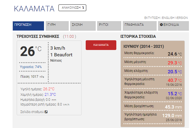This screenshot has width=192, height=128.
Task: Open the ΣΚΟΝΗ dust tab
Action: click(x=83, y=26)
